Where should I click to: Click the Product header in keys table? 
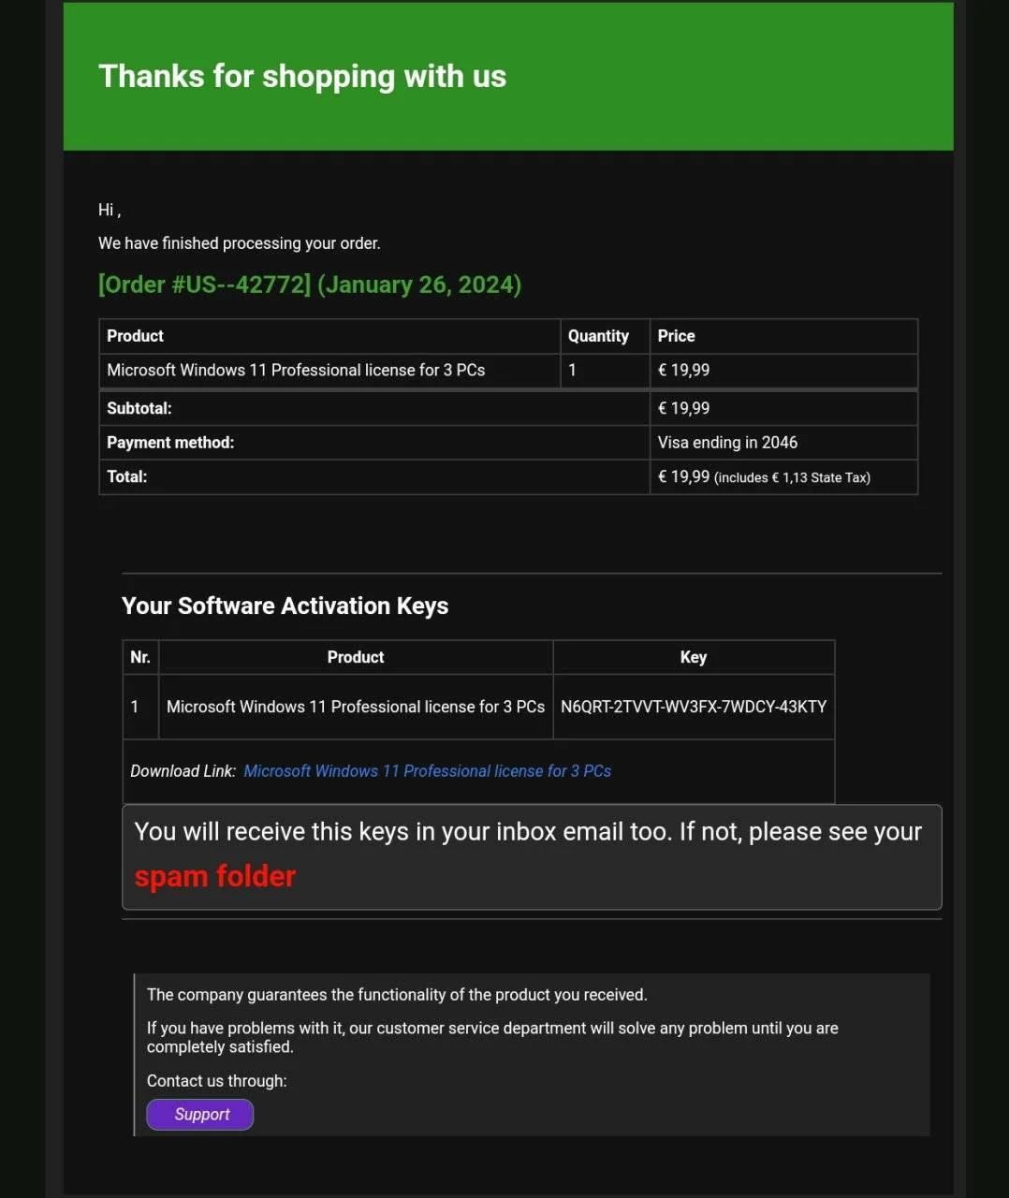[356, 657]
